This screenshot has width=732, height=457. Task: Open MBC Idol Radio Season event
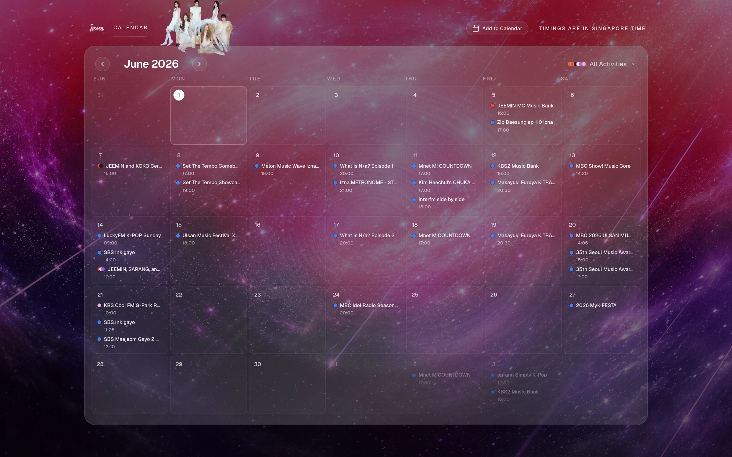click(365, 309)
